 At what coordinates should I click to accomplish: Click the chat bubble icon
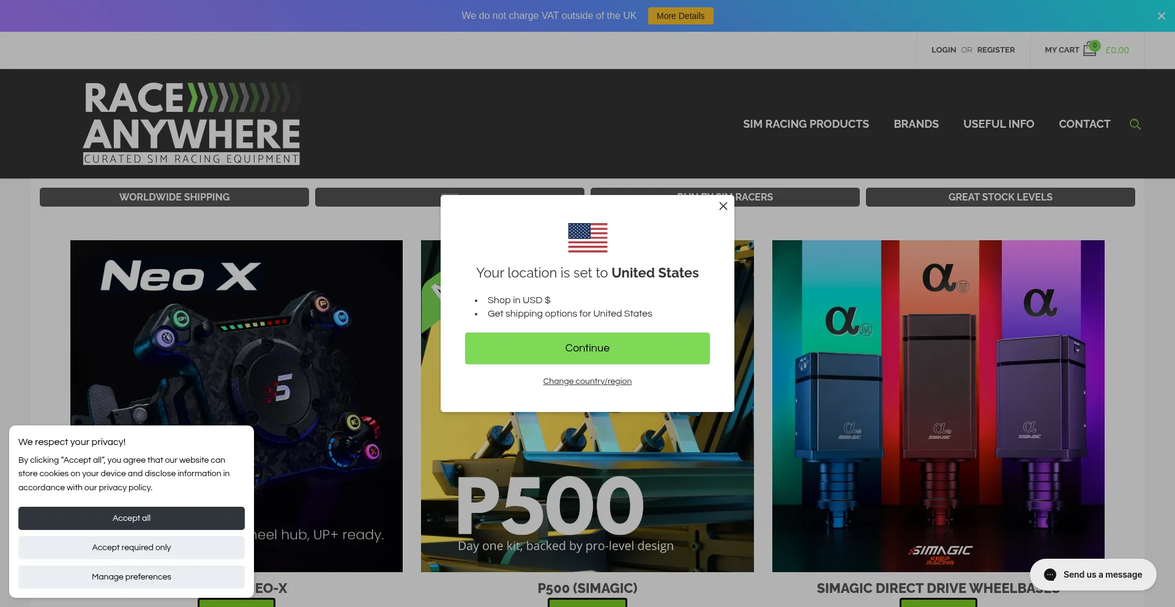1050,575
